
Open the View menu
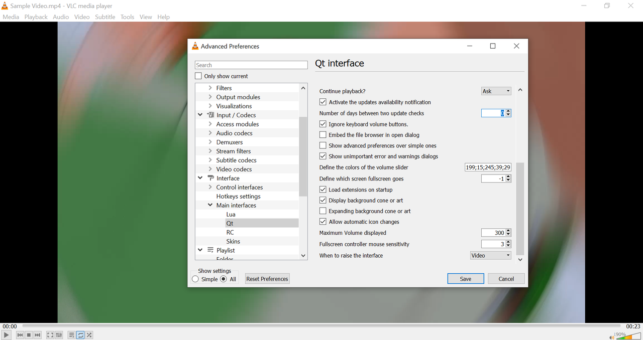point(146,17)
